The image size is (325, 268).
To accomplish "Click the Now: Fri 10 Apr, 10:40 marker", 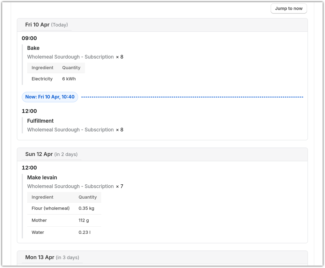I will click(50, 97).
